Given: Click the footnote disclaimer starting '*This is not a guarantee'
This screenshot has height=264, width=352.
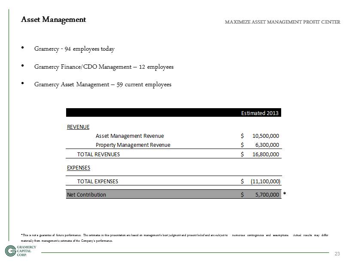Looking at the screenshot, I should 174,238.
